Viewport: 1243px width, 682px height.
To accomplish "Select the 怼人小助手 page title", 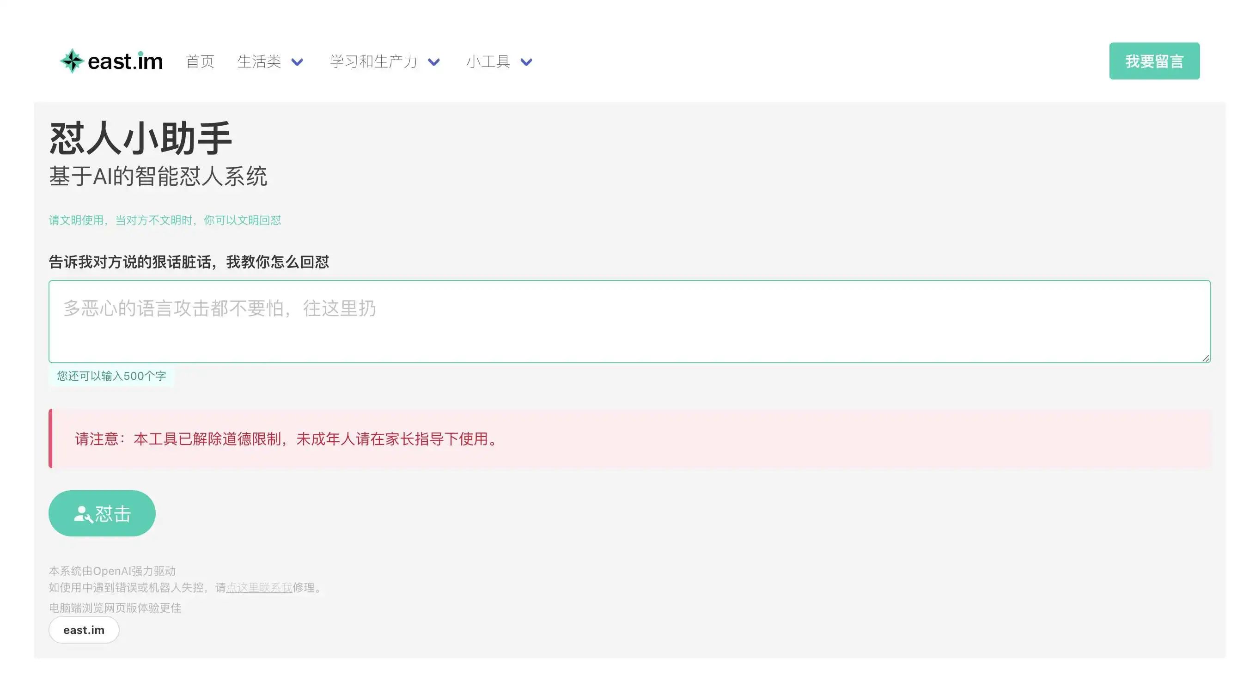I will tap(140, 139).
